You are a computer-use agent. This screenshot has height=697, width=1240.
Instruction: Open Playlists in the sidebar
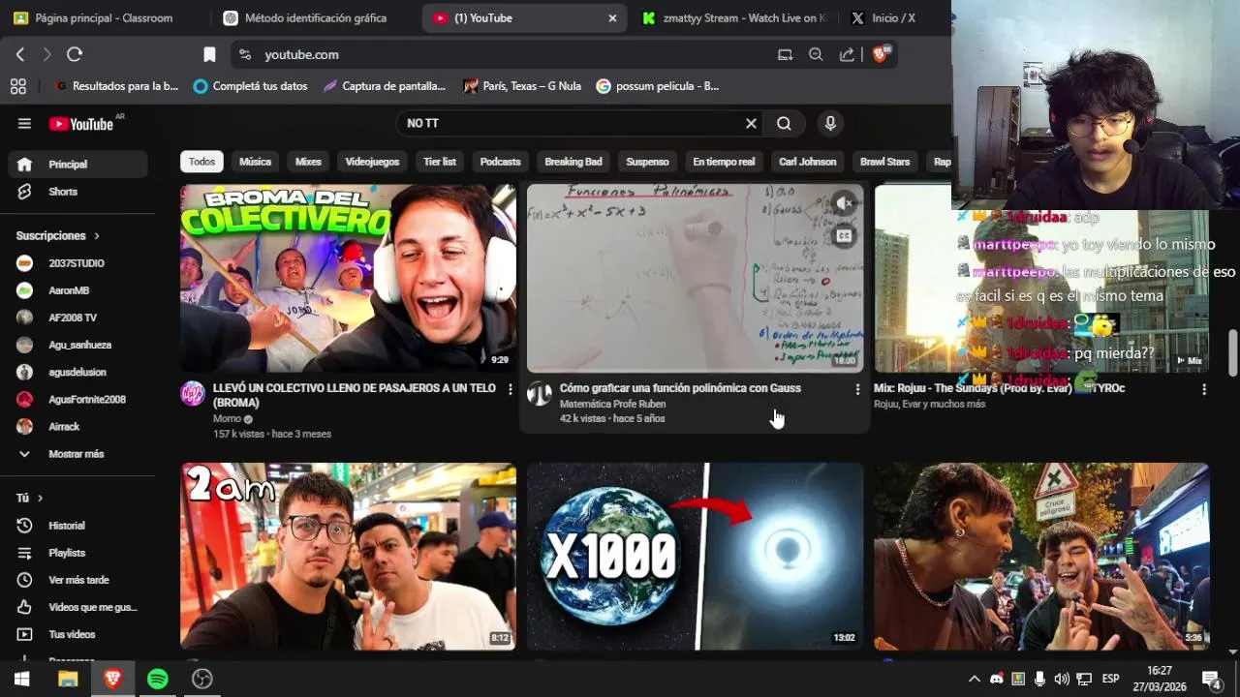click(x=77, y=553)
